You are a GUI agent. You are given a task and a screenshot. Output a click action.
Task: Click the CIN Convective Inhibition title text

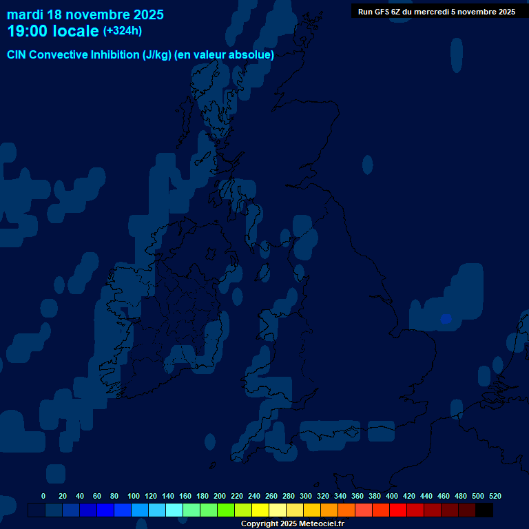point(141,55)
